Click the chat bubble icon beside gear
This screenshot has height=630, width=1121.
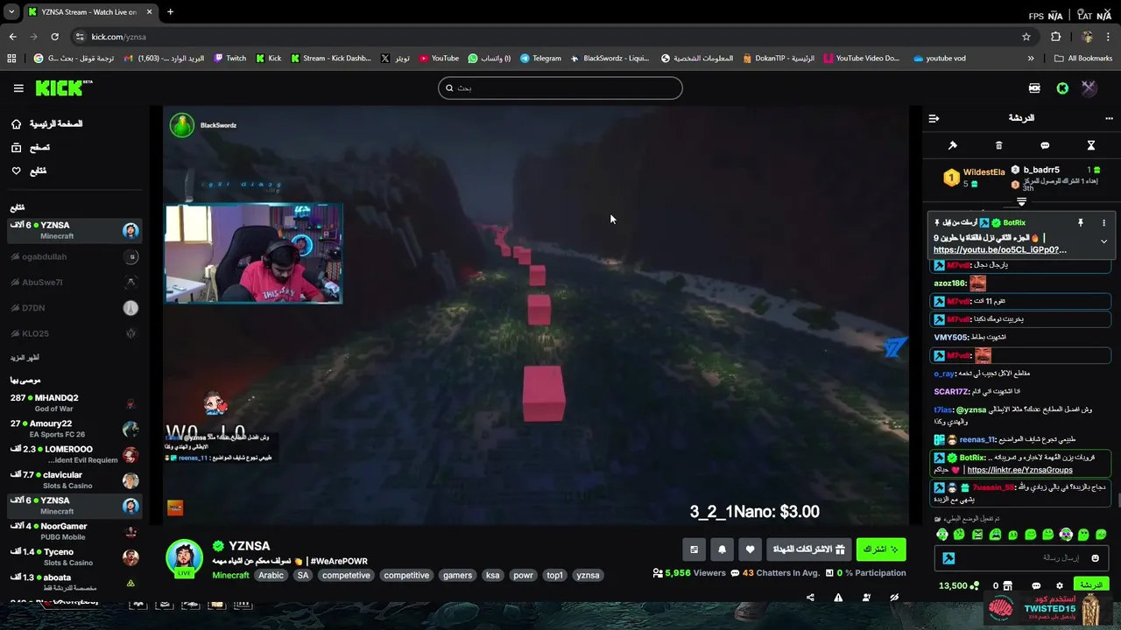pyautogui.click(x=1036, y=585)
